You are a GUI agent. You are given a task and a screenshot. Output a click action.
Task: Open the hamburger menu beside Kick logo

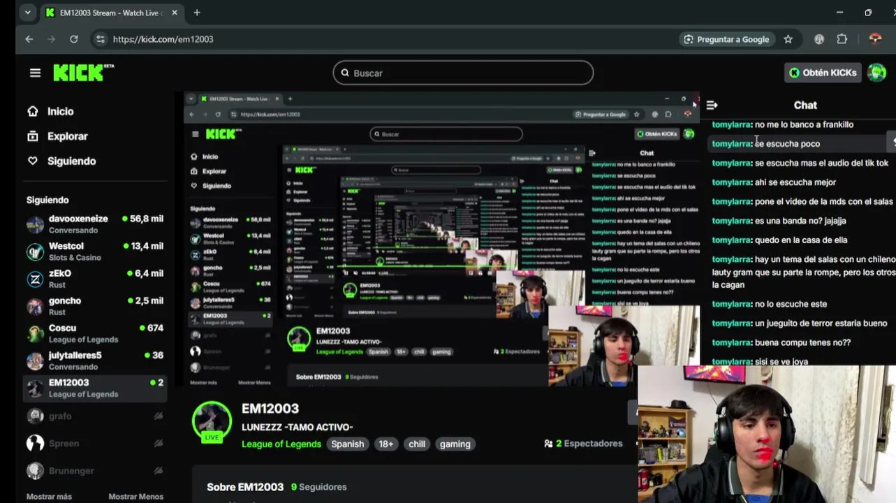pos(35,73)
